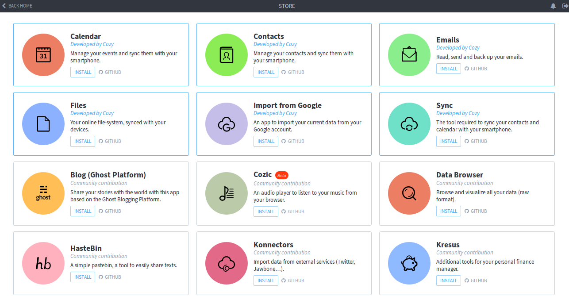569x296 pixels.
Task: Click the Konnectors title text
Action: [x=273, y=245]
